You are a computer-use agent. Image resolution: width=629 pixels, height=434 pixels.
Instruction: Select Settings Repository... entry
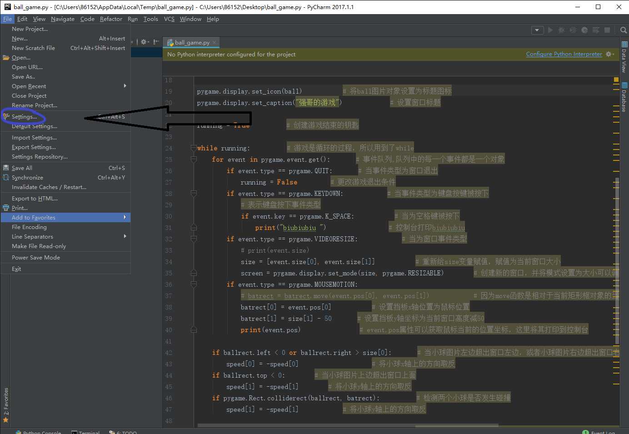click(65, 157)
